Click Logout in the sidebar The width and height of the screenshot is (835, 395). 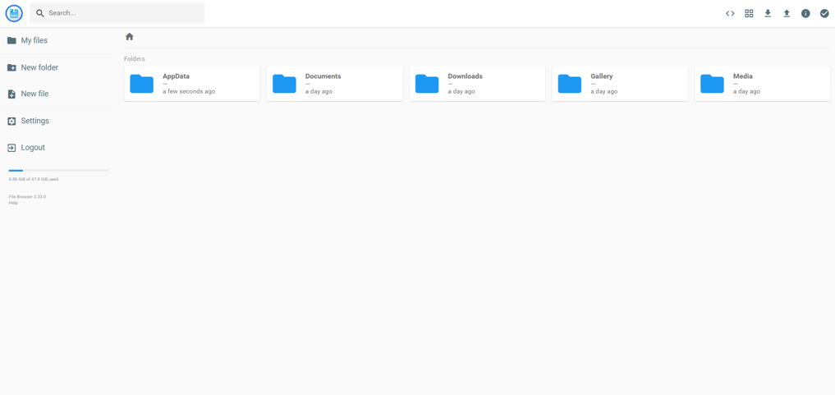pyautogui.click(x=55, y=148)
